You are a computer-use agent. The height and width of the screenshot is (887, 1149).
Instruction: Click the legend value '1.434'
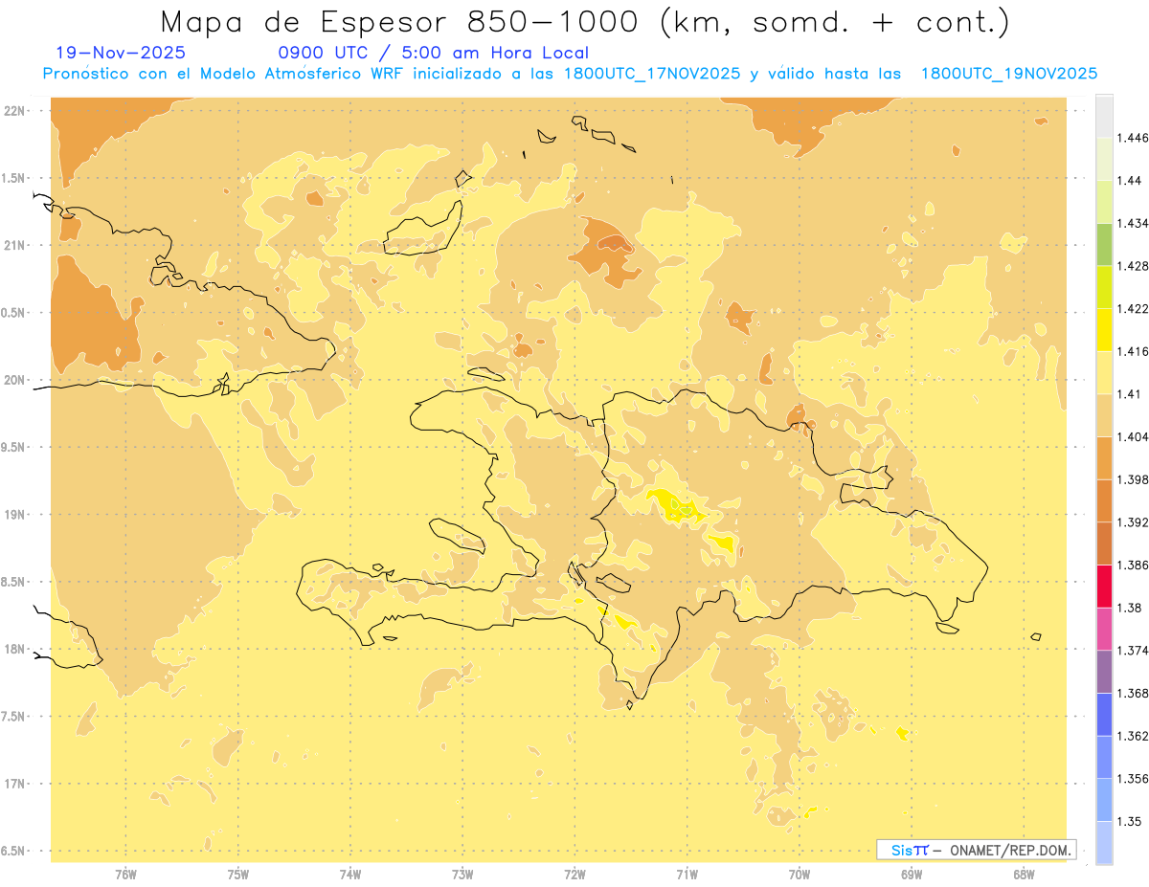(1134, 223)
